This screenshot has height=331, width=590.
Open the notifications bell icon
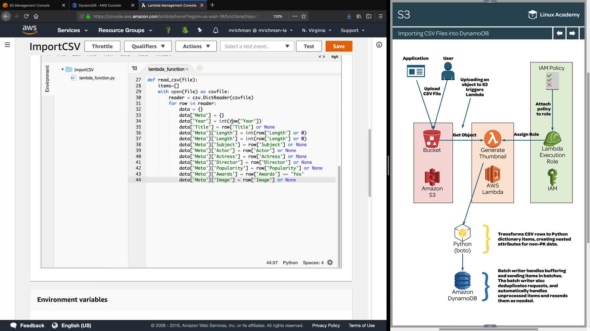[x=216, y=30]
